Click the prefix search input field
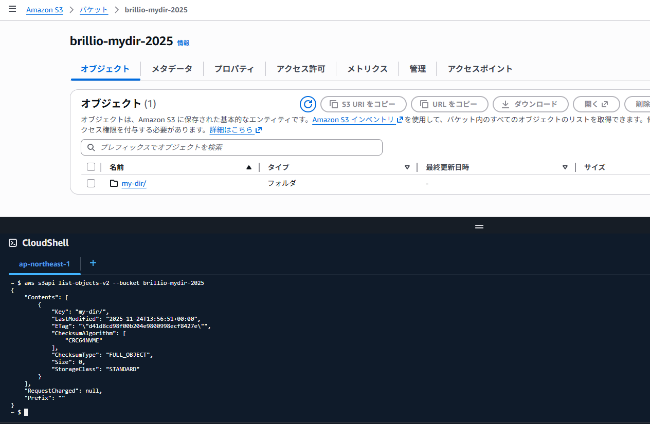The height and width of the screenshot is (424, 650). [x=231, y=147]
